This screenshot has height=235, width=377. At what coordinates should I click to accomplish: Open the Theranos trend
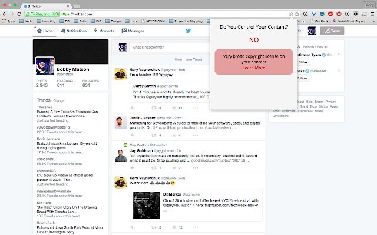tap(45, 107)
